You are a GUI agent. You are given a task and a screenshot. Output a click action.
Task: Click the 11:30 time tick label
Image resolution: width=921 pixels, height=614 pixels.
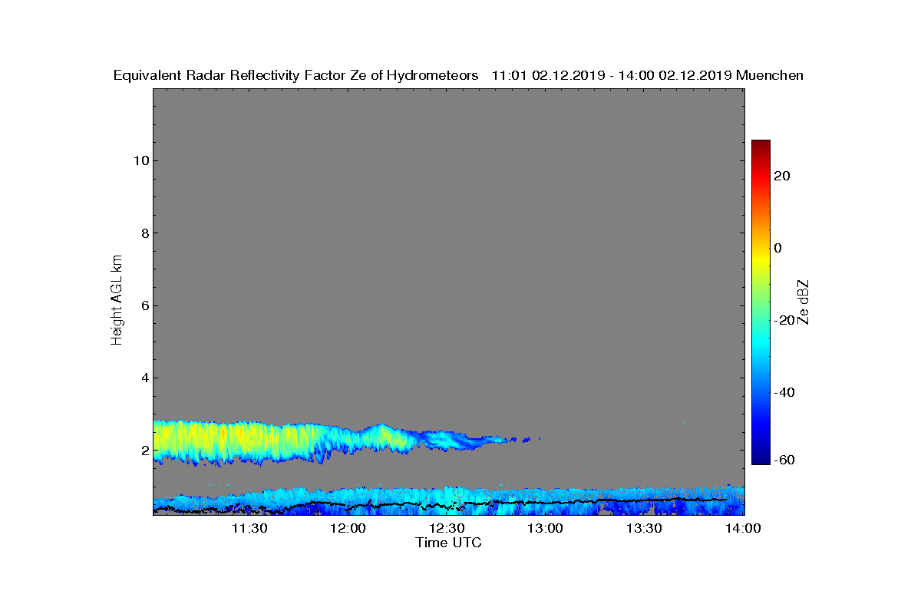click(x=249, y=529)
